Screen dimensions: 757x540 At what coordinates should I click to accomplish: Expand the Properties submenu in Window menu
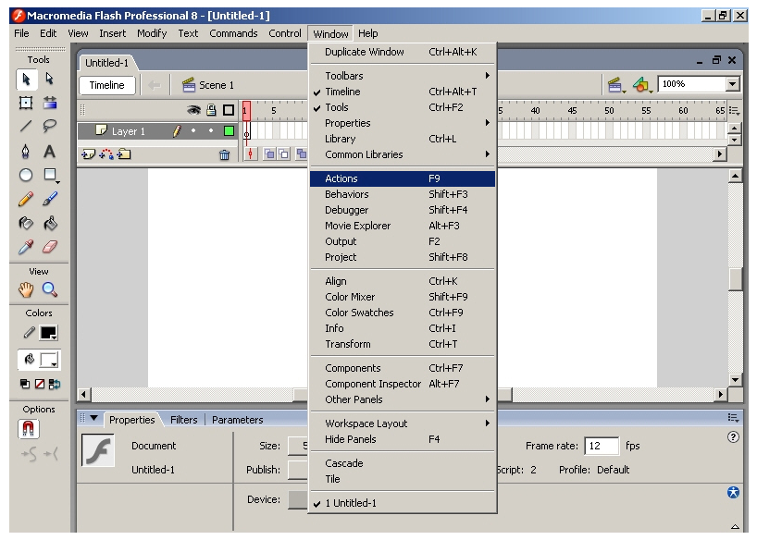pyautogui.click(x=403, y=123)
